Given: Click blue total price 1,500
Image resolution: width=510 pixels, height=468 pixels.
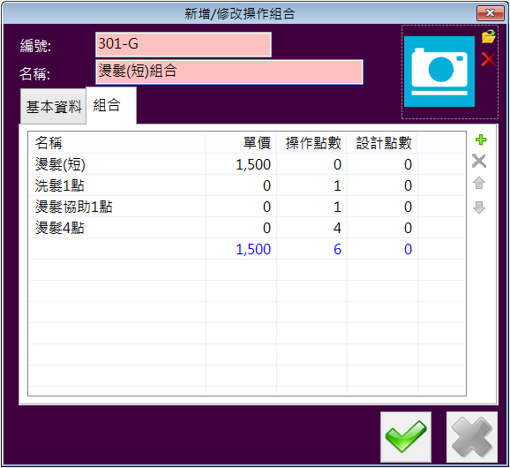Looking at the screenshot, I should [253, 249].
